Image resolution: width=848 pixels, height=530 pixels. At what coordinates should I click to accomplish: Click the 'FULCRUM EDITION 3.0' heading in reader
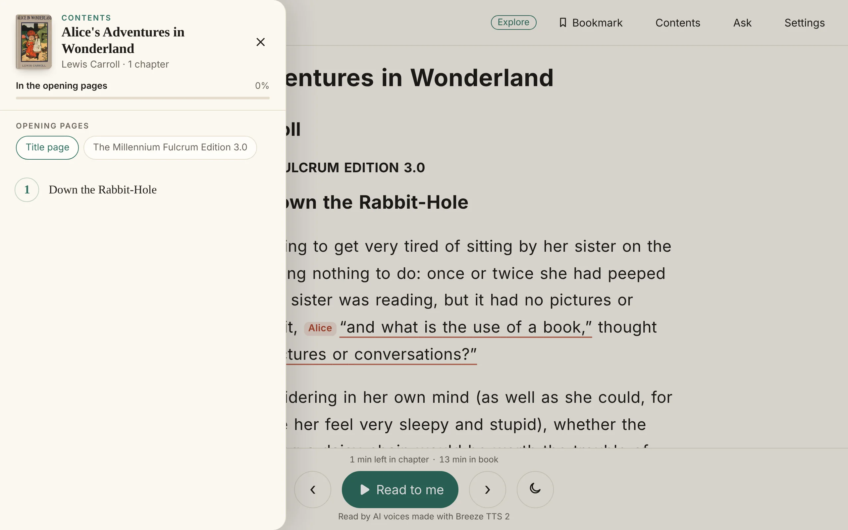pos(355,168)
